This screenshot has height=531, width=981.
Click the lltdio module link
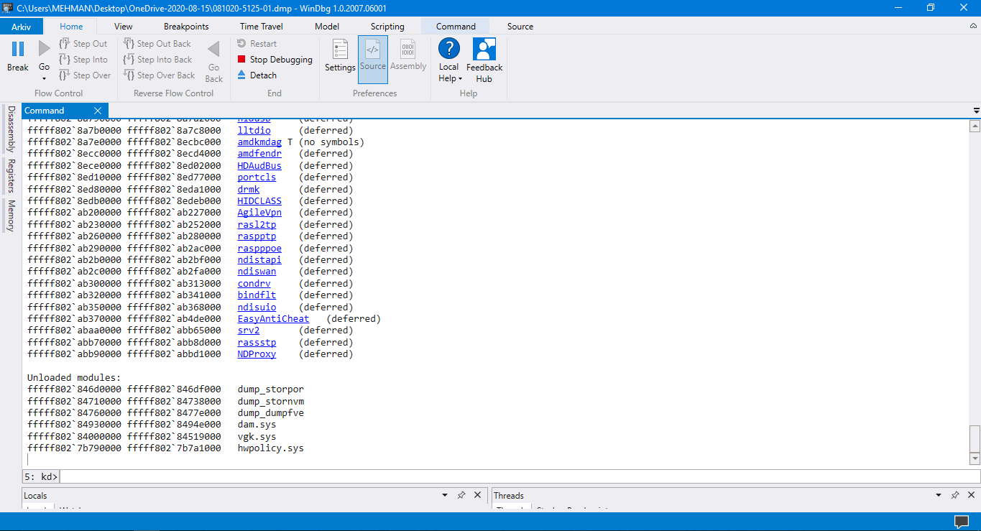point(254,130)
